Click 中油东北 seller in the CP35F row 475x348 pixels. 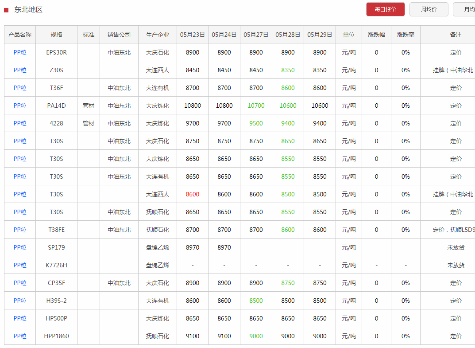click(x=119, y=283)
